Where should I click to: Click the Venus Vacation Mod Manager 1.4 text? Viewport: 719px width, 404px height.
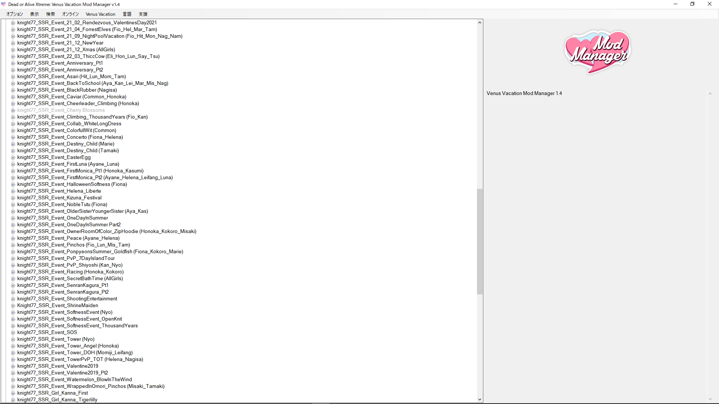pos(524,94)
